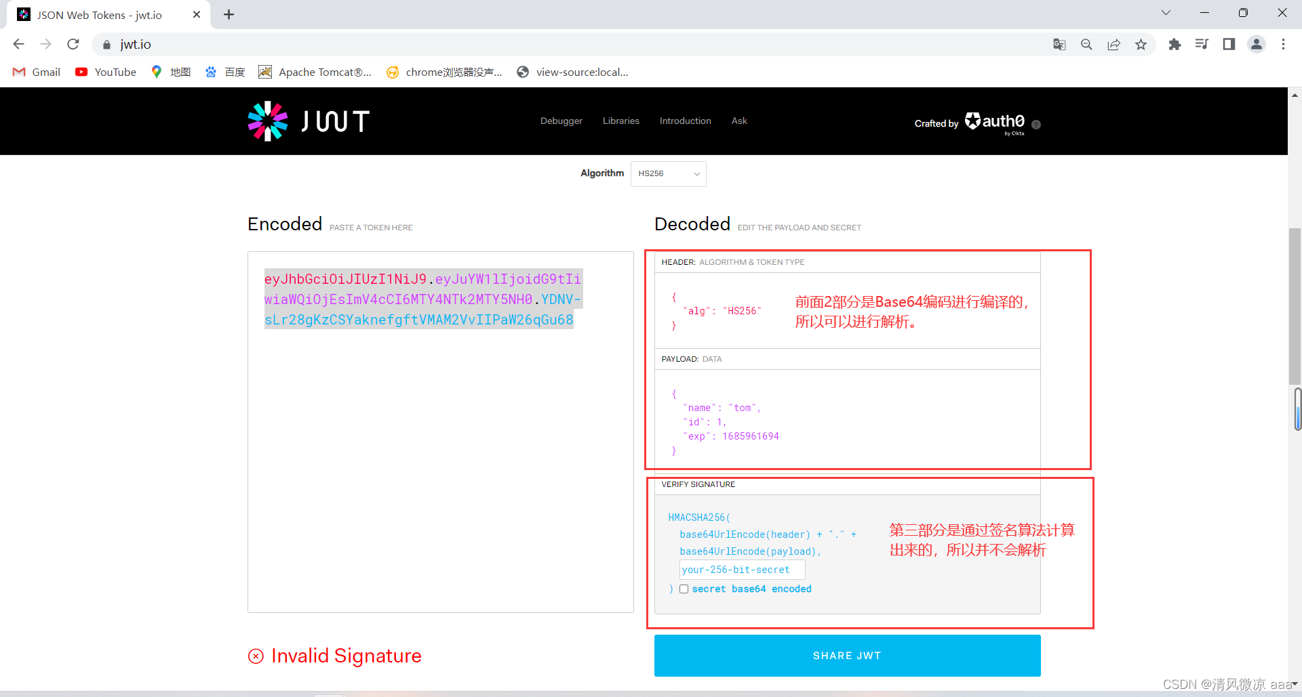Viewport: 1302px width, 697px height.
Task: Open the media control playlist icon
Action: coord(1202,45)
